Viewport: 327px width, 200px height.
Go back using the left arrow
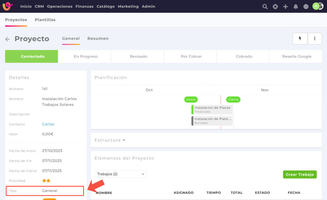click(7, 39)
